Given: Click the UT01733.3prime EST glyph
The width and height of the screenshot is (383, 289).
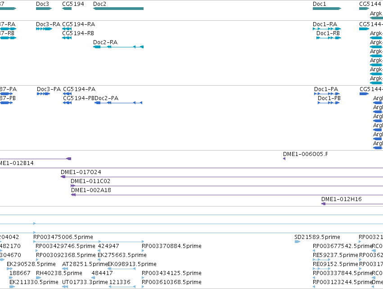Looking at the screenshot, I should click(65, 287).
